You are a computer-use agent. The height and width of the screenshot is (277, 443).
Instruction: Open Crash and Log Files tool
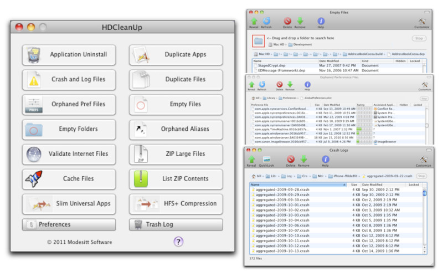pyautogui.click(x=69, y=79)
